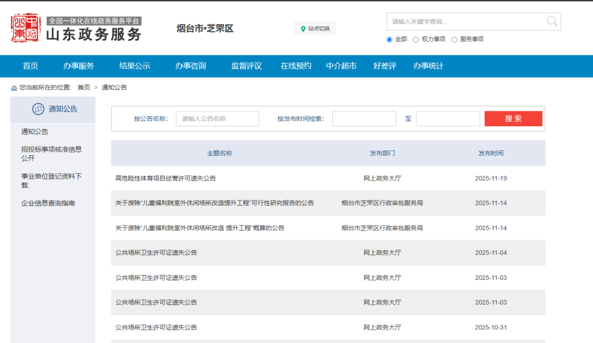Select 企业信息查询指南 in sidebar
This screenshot has width=593, height=343.
pyautogui.click(x=48, y=203)
